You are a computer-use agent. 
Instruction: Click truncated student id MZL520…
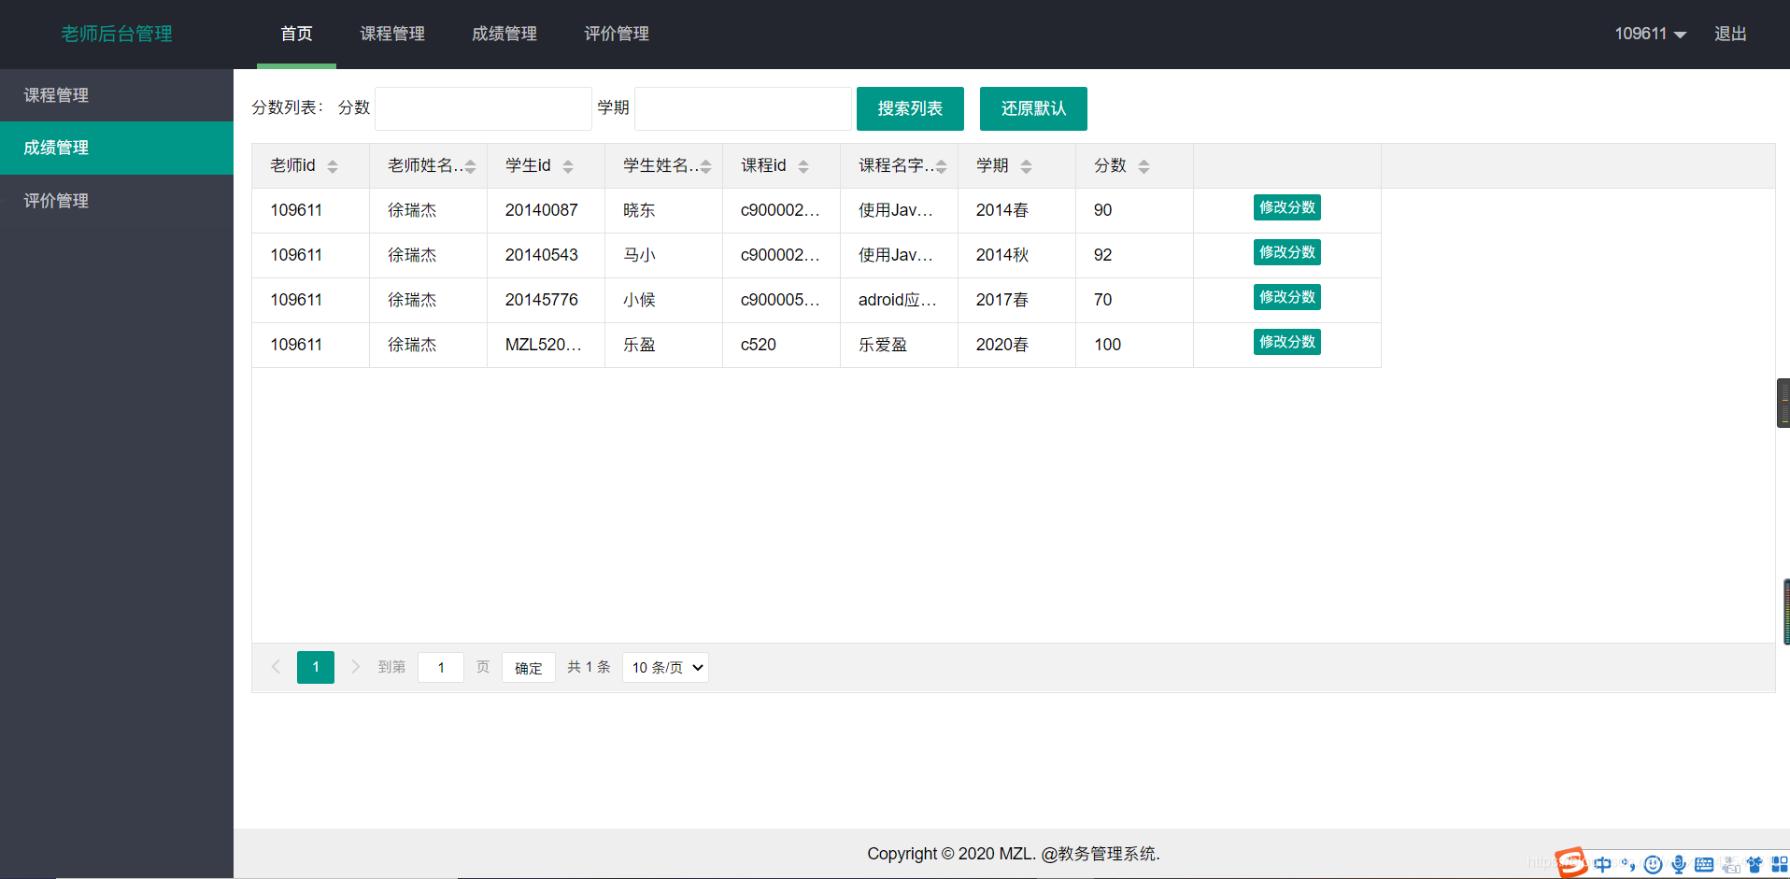tap(544, 345)
